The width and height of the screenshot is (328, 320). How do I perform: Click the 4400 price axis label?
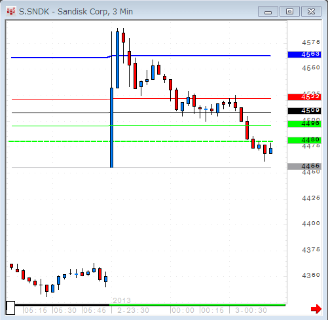(x=311, y=224)
